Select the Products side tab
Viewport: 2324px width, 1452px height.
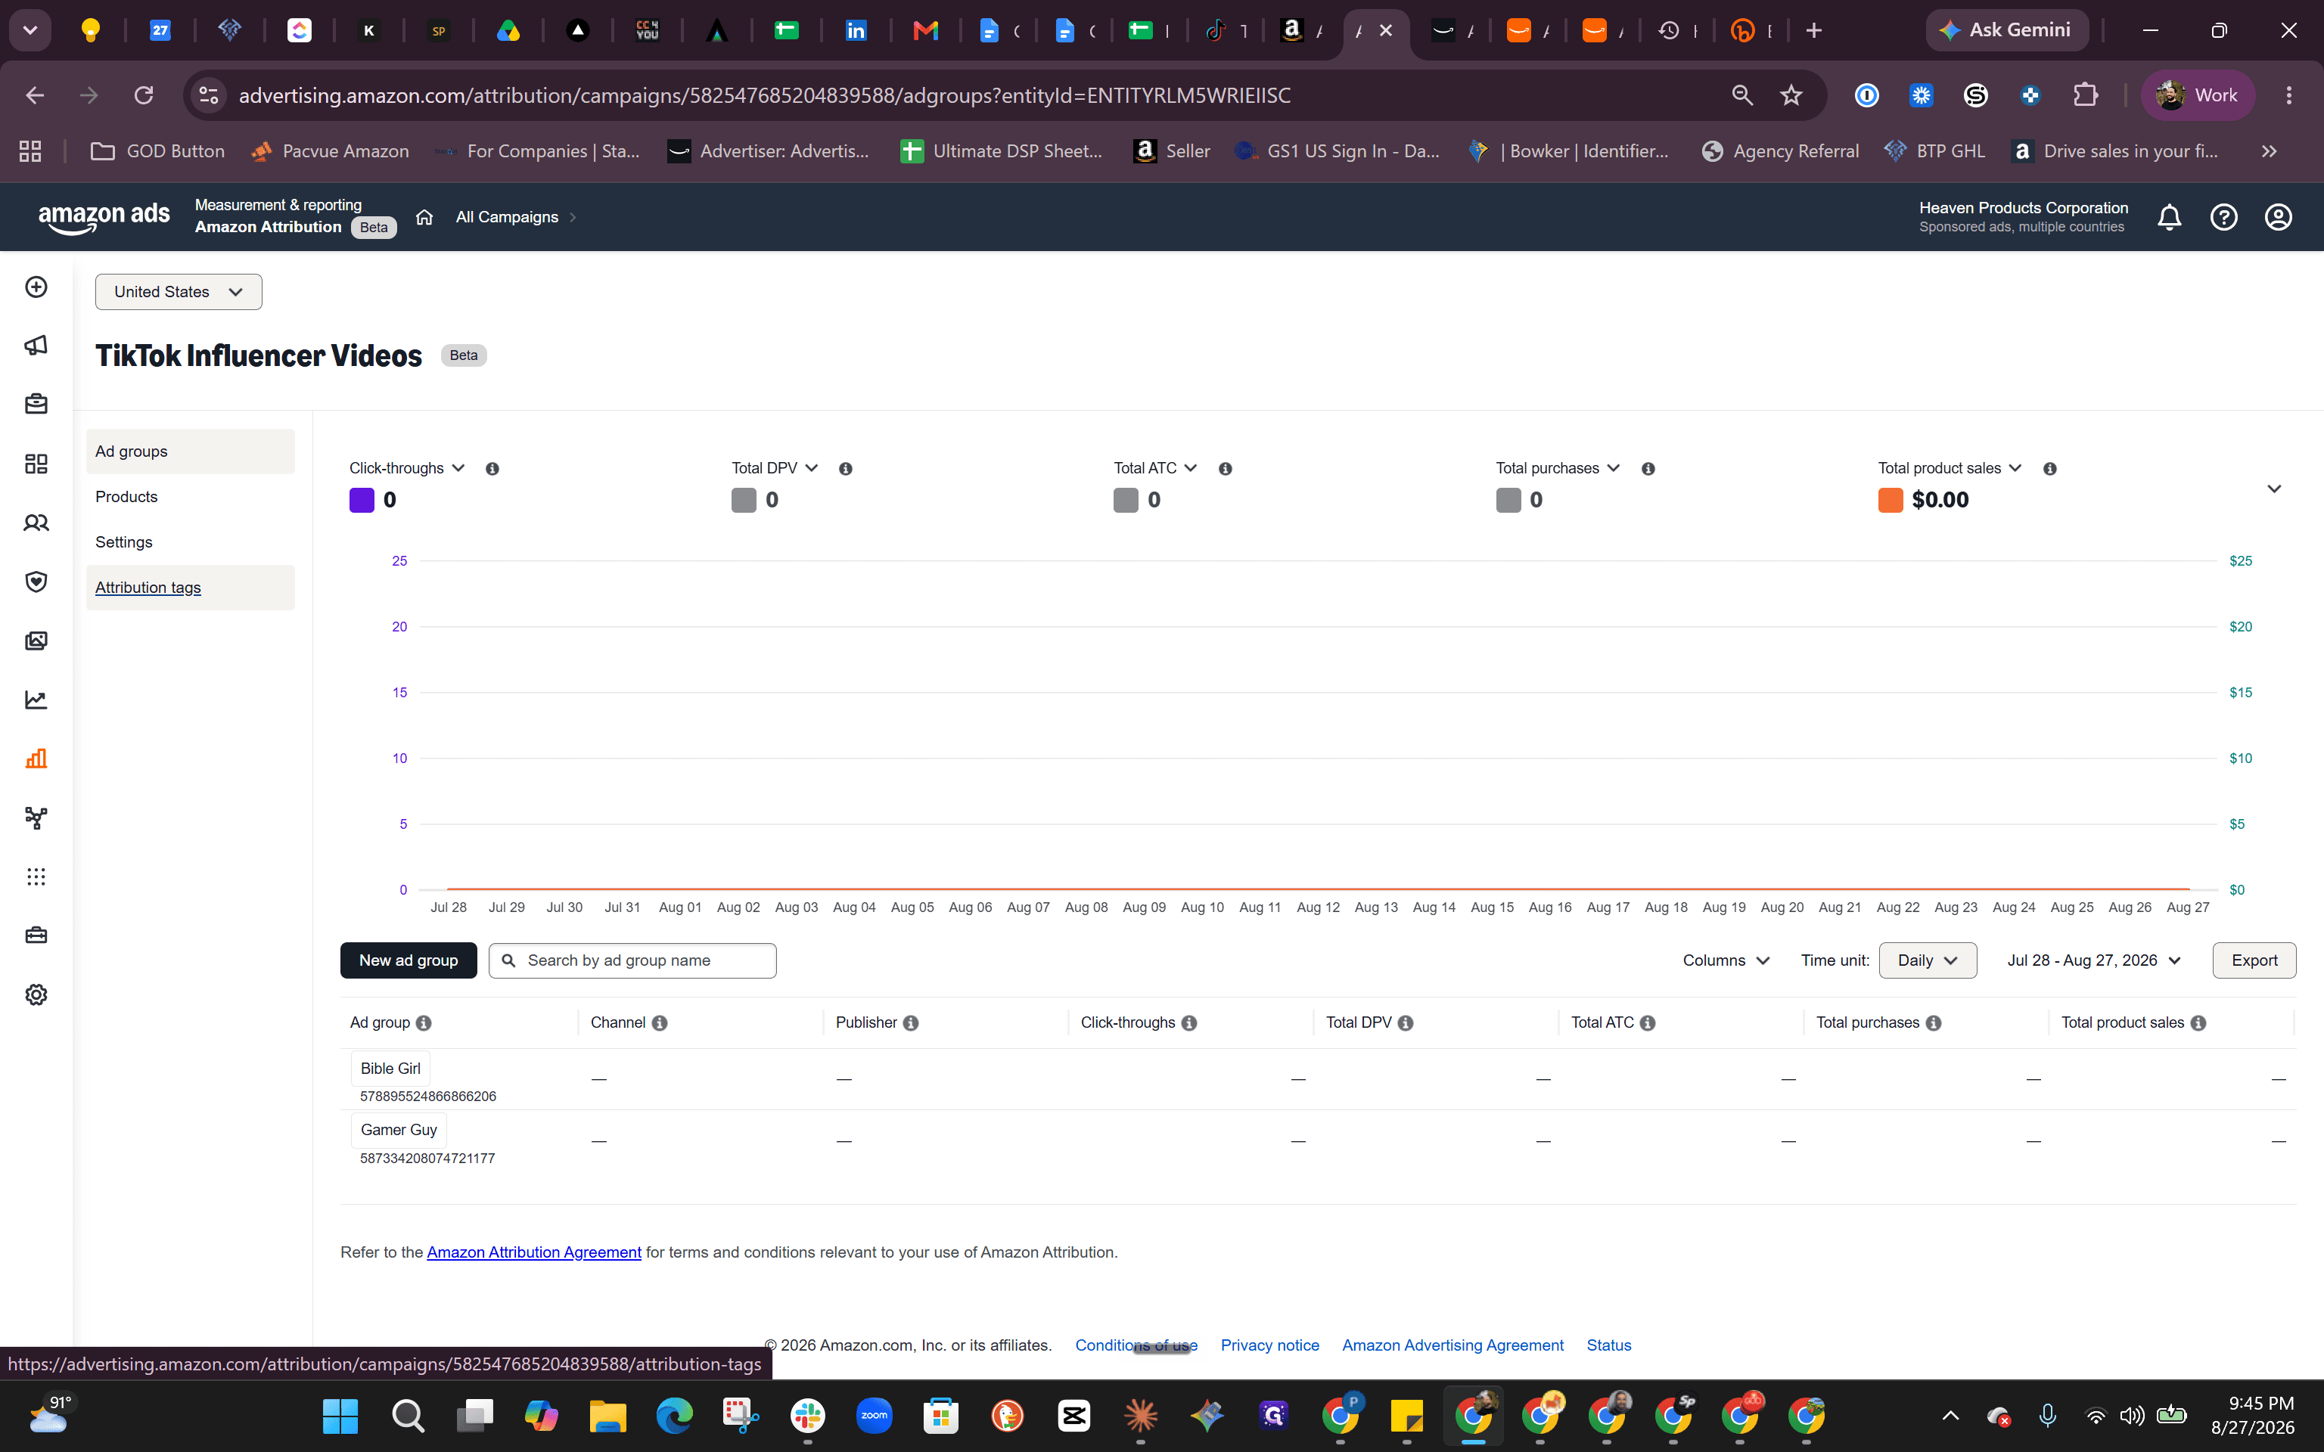[x=190, y=497]
